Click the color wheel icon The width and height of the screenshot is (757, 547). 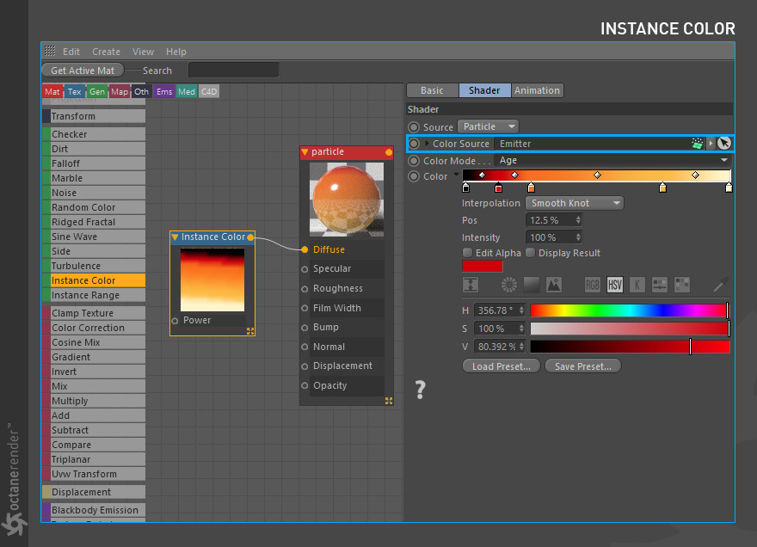(509, 283)
